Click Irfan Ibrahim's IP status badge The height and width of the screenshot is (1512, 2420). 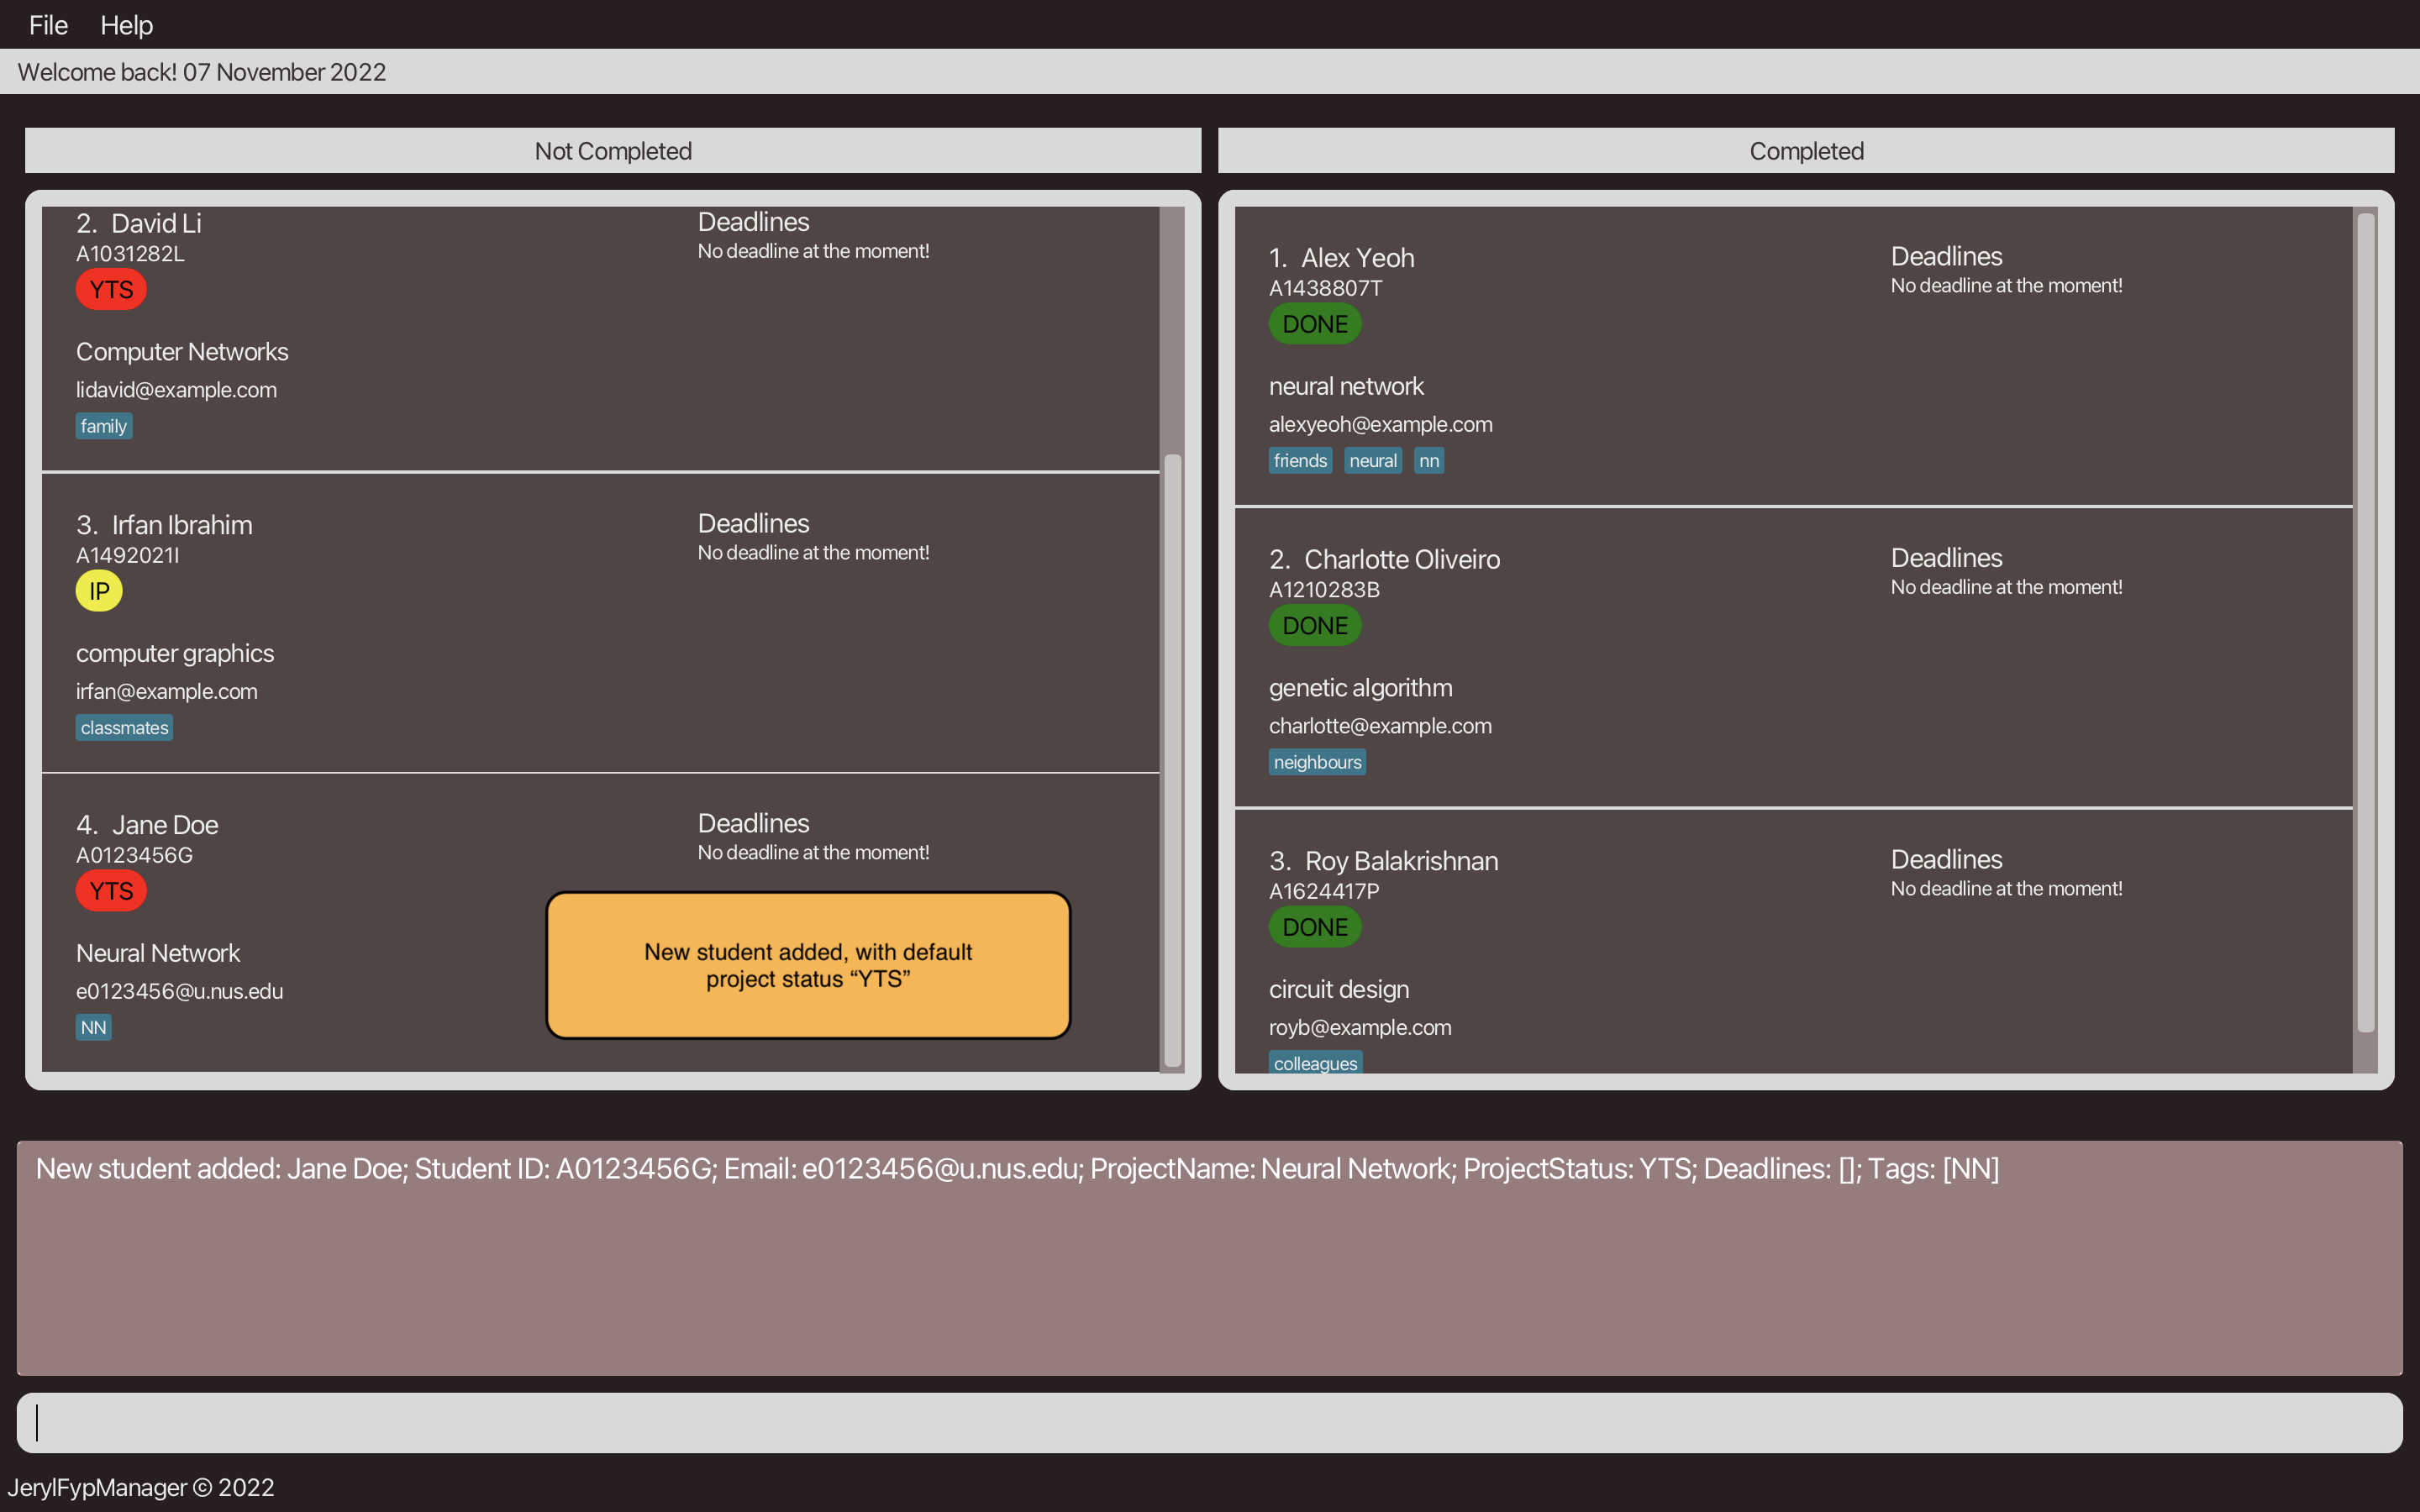[x=99, y=591]
